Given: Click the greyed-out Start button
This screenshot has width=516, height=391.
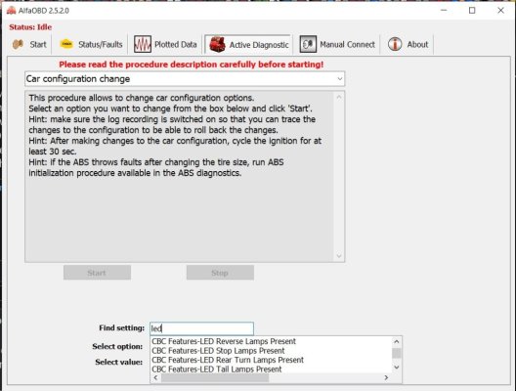Looking at the screenshot, I should pos(97,273).
